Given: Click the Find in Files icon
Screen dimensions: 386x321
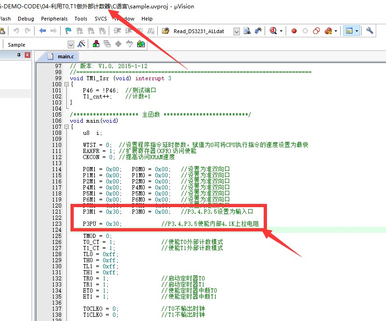Looking at the screenshot, I should 247,31.
